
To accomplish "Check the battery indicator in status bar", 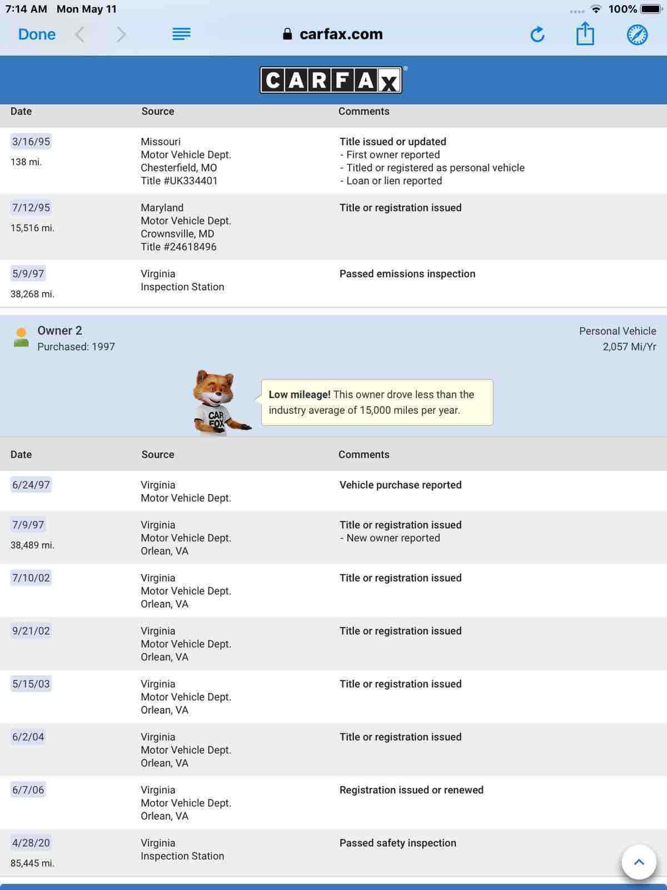I will 650,9.
